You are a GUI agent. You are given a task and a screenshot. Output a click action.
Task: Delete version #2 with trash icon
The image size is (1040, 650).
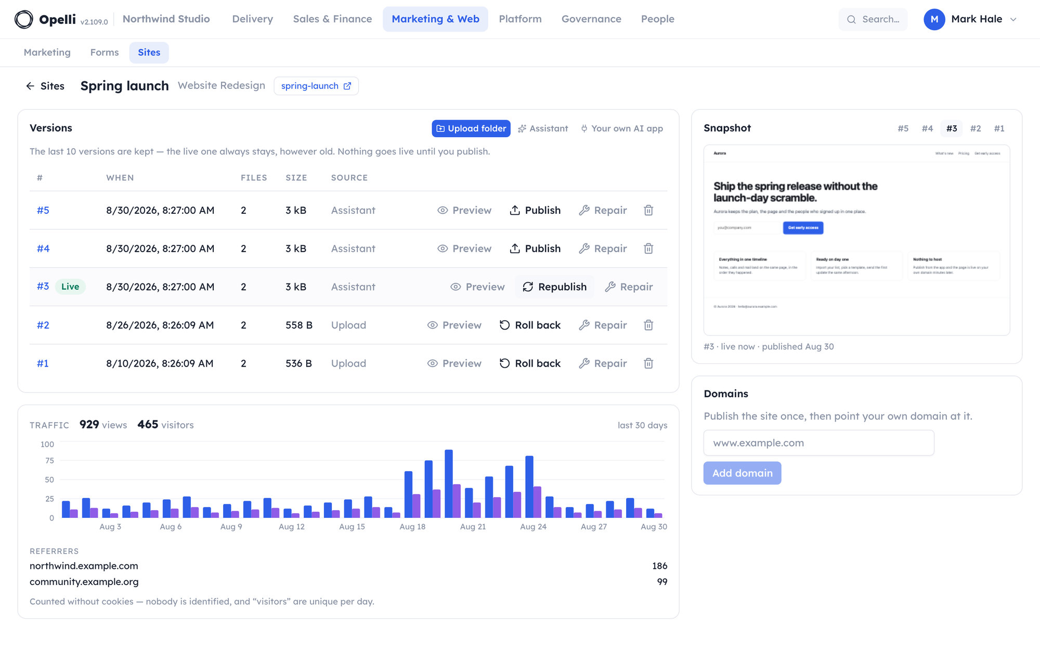(648, 325)
